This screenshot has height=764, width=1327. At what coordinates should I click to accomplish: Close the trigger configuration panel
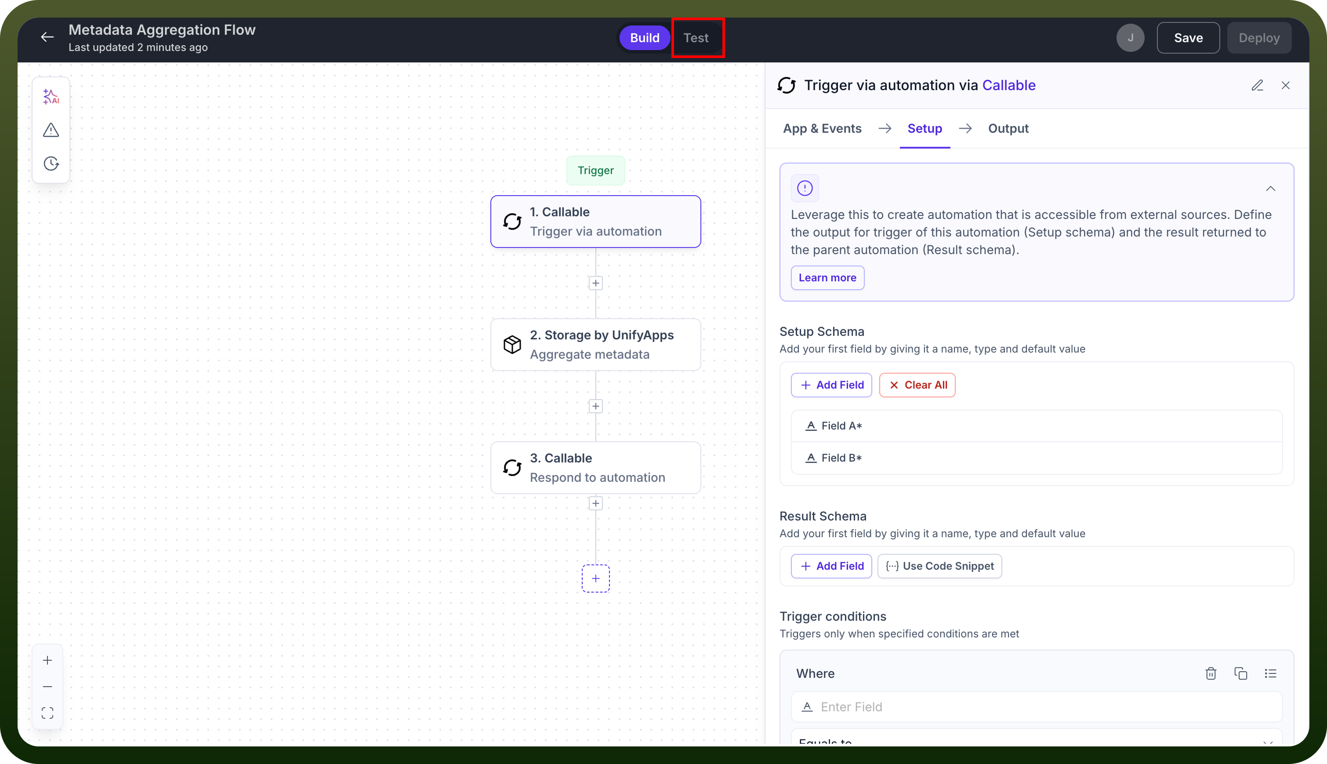(x=1286, y=85)
